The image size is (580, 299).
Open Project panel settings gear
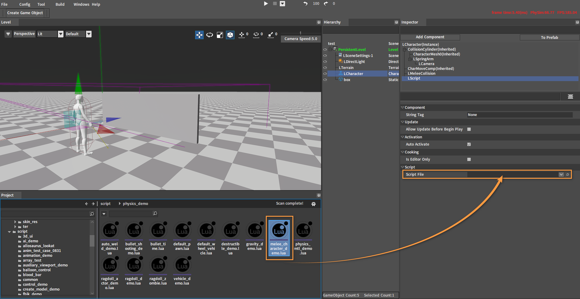coord(314,204)
